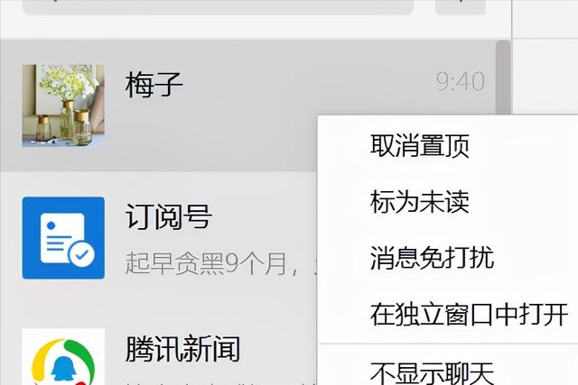Viewport: 578px width, 385px height.
Task: Click 梅子's flower vase avatar
Action: (x=63, y=106)
